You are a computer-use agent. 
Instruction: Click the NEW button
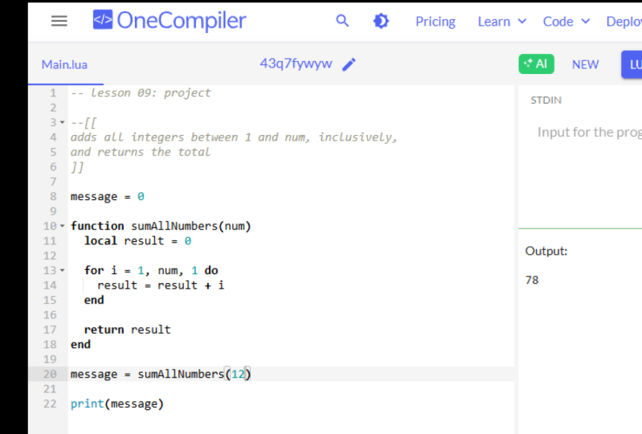tap(585, 64)
